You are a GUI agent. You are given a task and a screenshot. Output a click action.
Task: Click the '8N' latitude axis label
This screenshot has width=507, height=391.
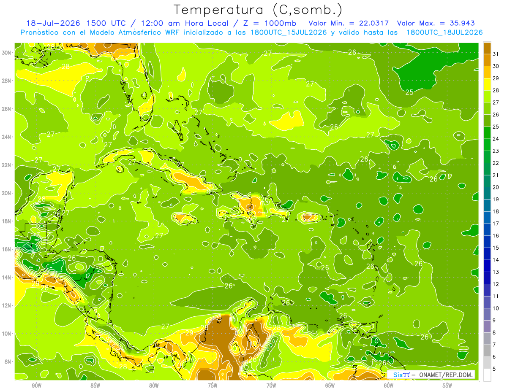click(x=8, y=361)
